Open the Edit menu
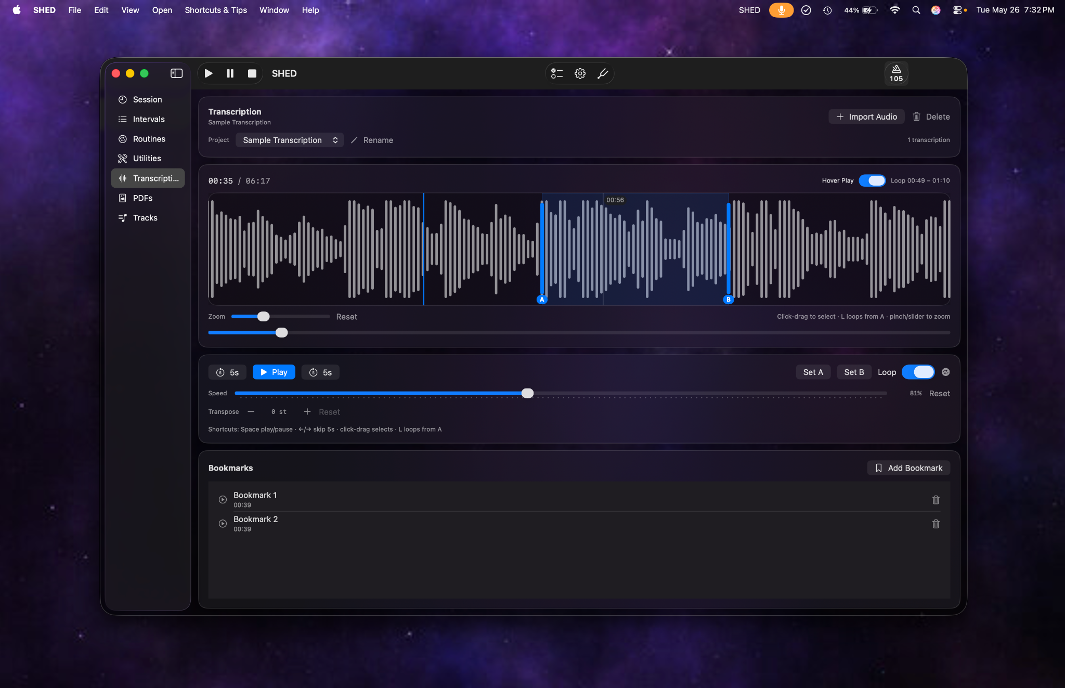Viewport: 1065px width, 688px height. (x=101, y=10)
